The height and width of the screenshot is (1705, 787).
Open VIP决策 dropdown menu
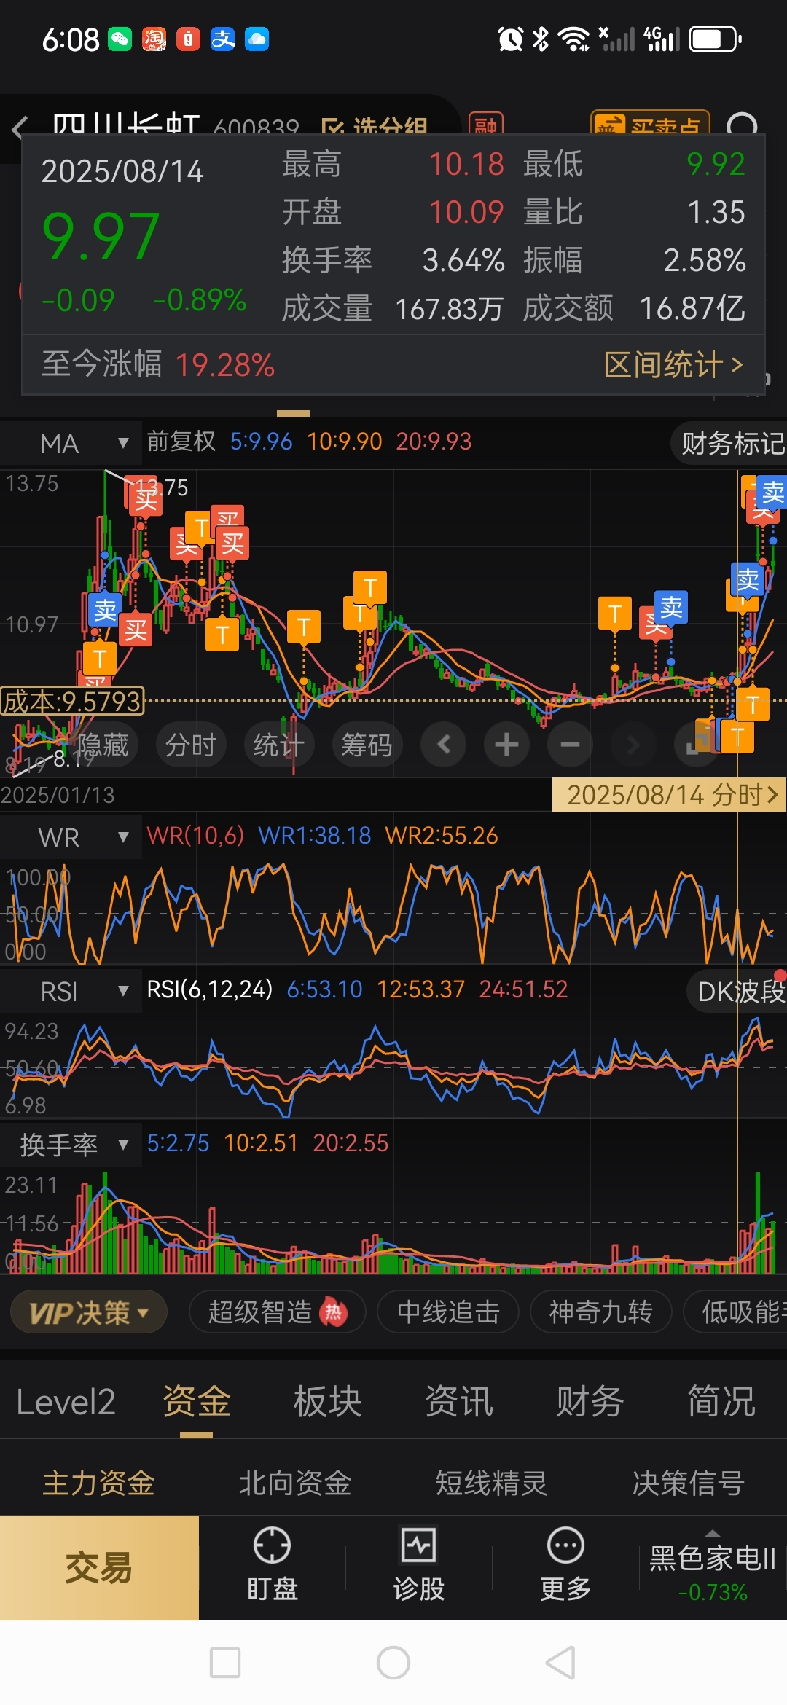(89, 1313)
